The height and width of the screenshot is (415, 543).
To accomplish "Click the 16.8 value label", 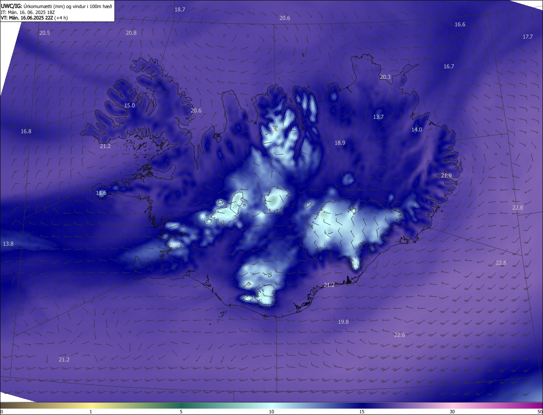I will point(26,132).
